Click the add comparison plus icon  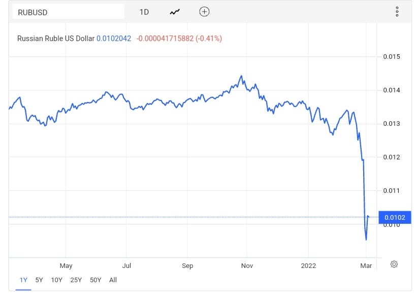point(204,12)
